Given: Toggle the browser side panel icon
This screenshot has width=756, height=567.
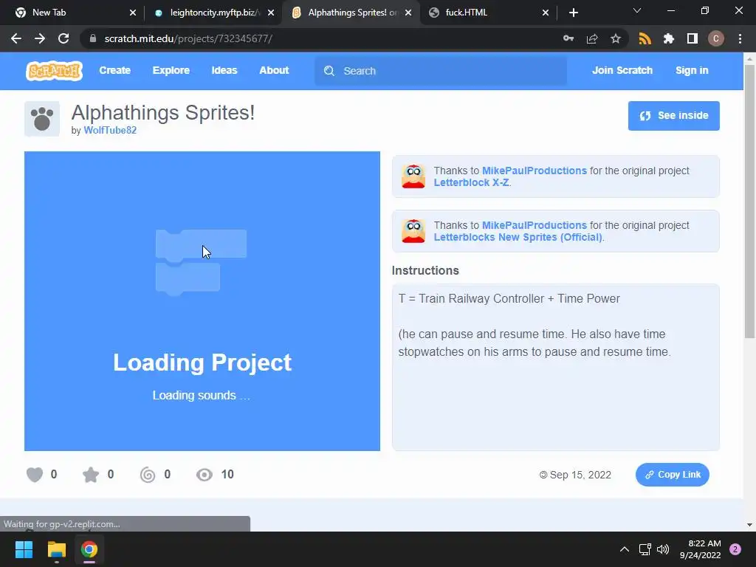Looking at the screenshot, I should pos(693,38).
